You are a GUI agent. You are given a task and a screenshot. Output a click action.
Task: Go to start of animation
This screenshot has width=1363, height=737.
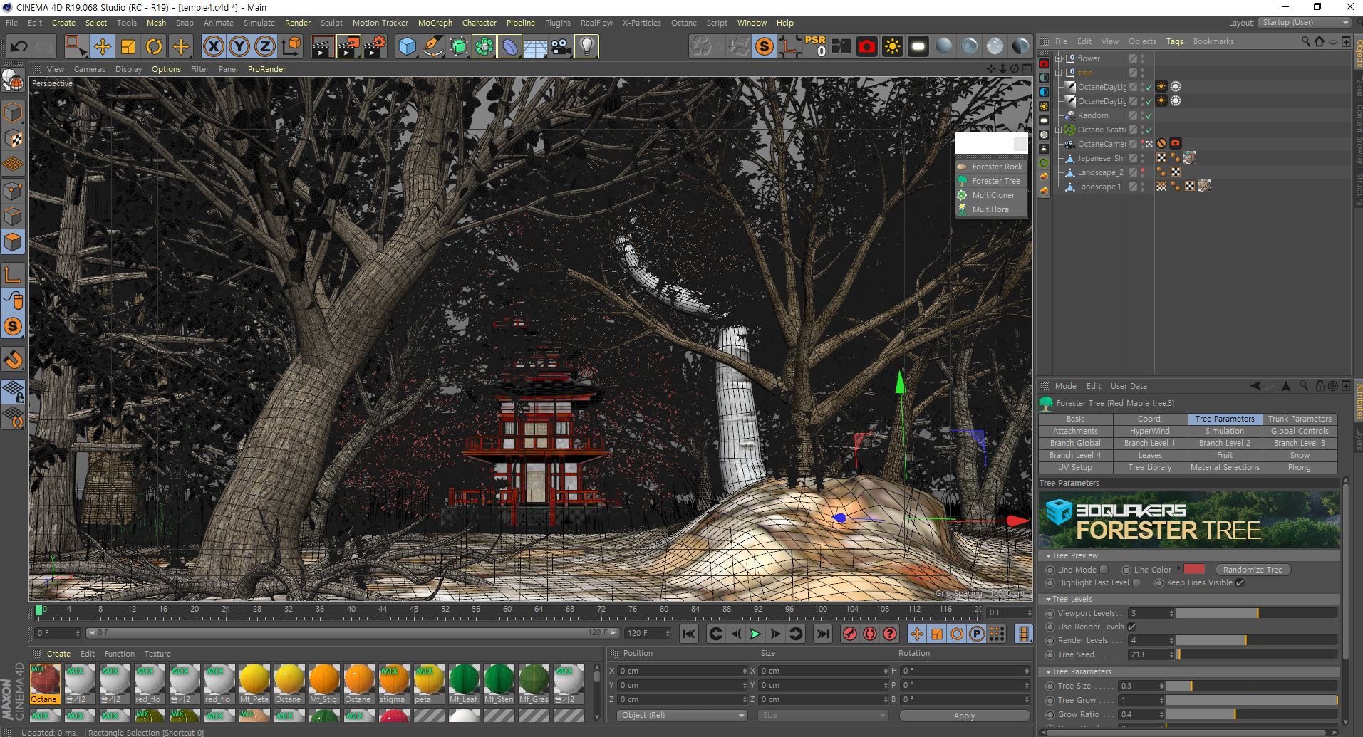[688, 634]
